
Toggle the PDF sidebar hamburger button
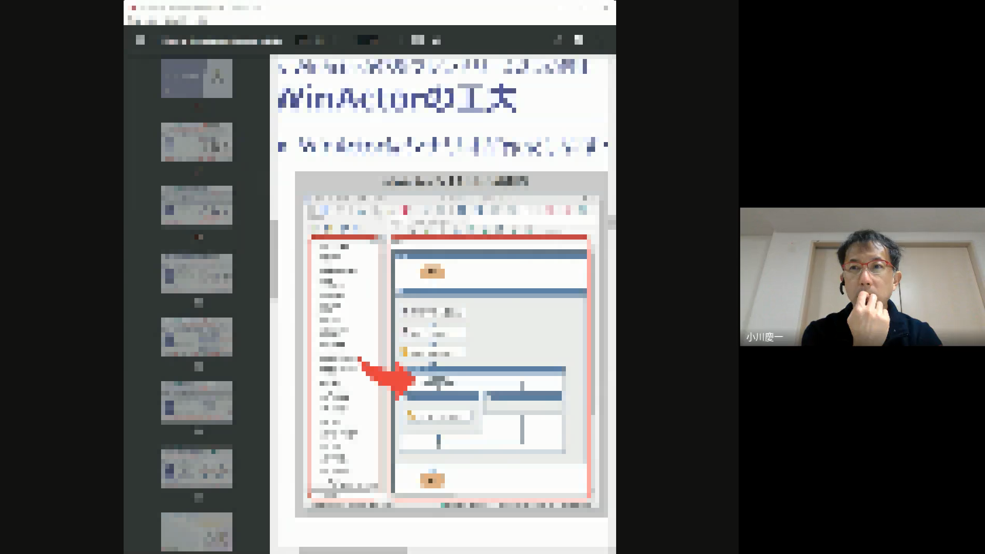coord(140,40)
